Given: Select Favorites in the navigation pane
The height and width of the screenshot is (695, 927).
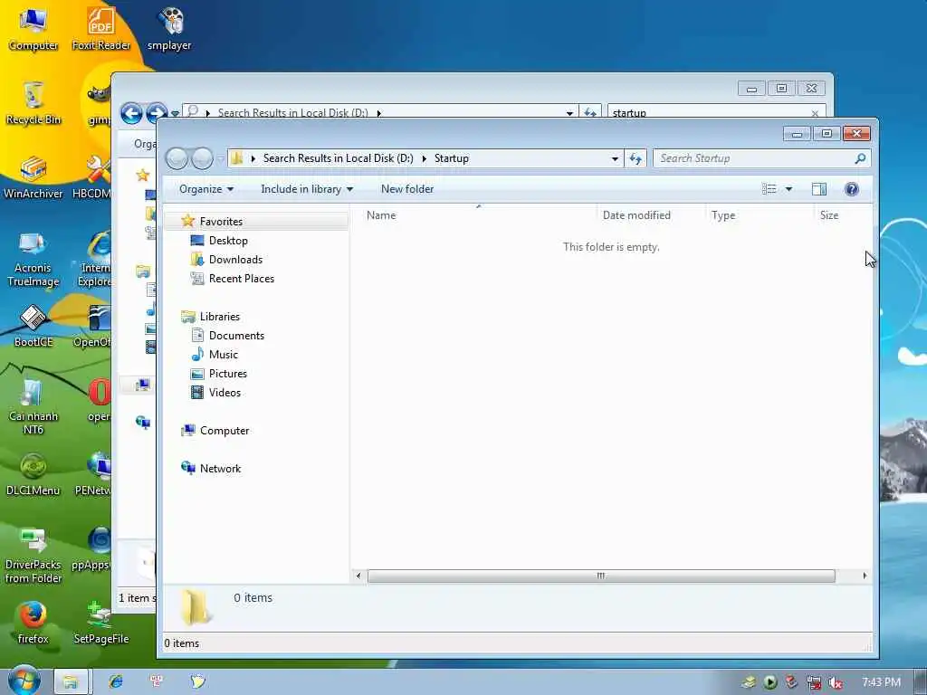Looking at the screenshot, I should point(221,222).
